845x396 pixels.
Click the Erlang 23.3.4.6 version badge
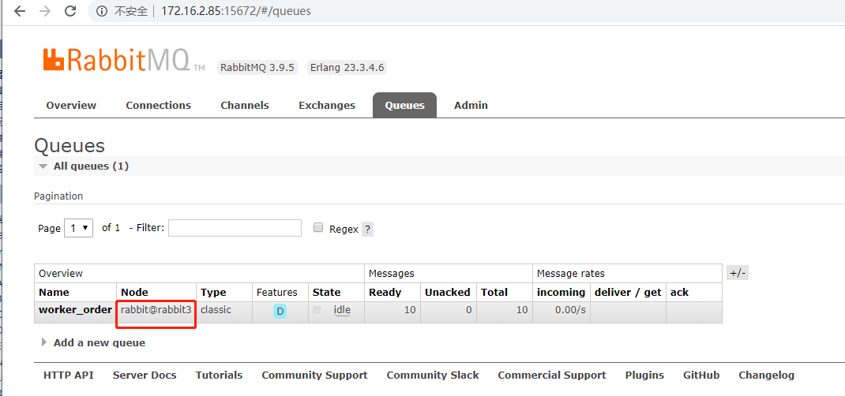(x=347, y=68)
